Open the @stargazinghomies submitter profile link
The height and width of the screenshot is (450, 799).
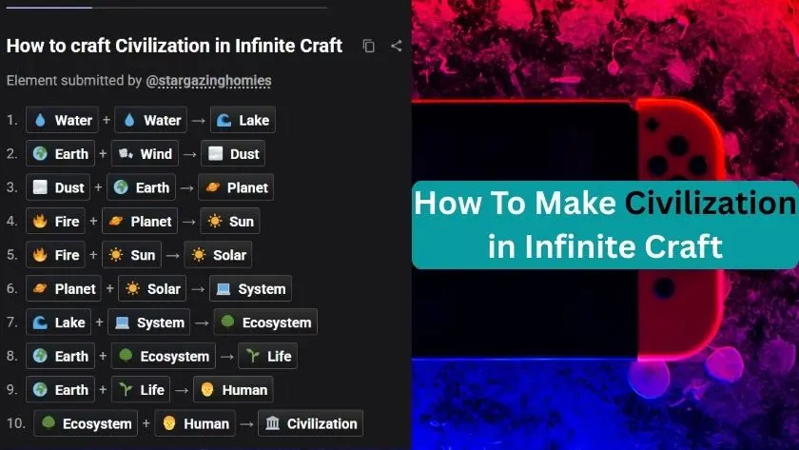pos(208,81)
